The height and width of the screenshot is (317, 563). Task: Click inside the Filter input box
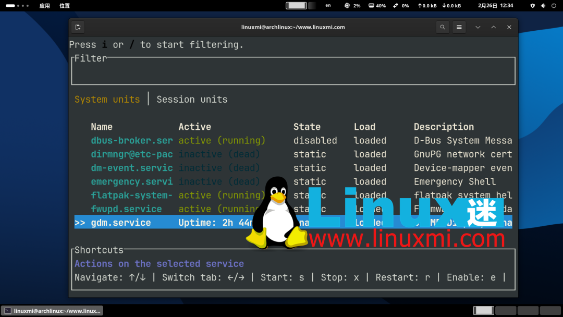pos(292,72)
